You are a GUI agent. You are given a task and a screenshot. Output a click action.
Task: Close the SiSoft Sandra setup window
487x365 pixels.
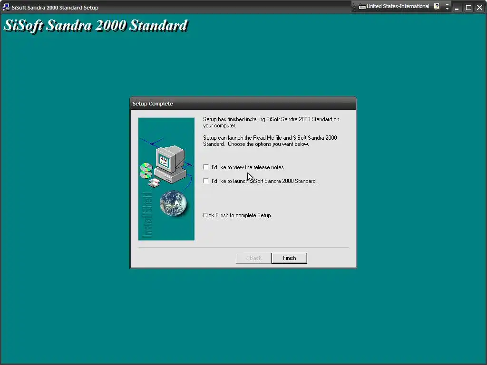pos(479,8)
